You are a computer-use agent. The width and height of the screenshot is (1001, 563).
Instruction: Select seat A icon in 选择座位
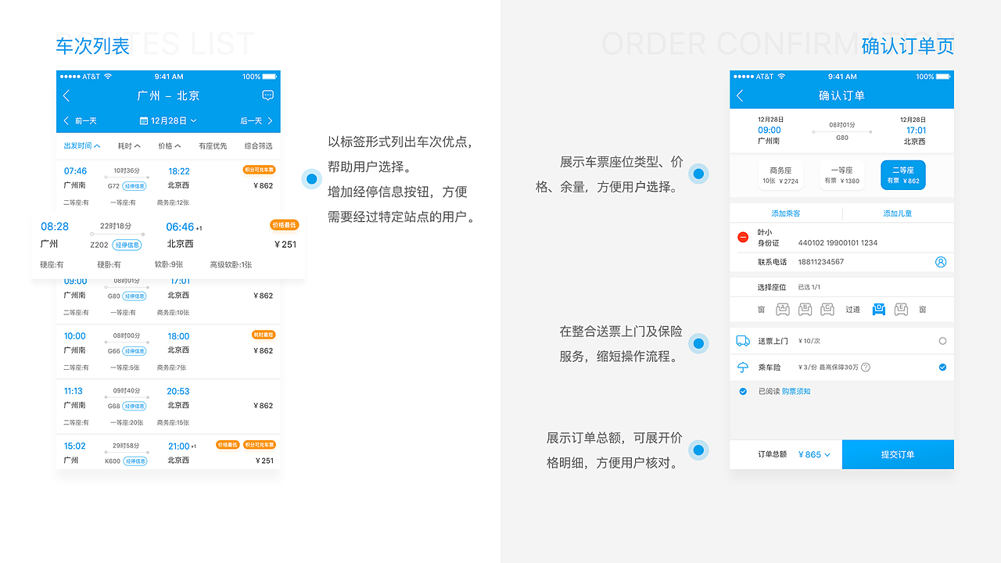pos(783,309)
